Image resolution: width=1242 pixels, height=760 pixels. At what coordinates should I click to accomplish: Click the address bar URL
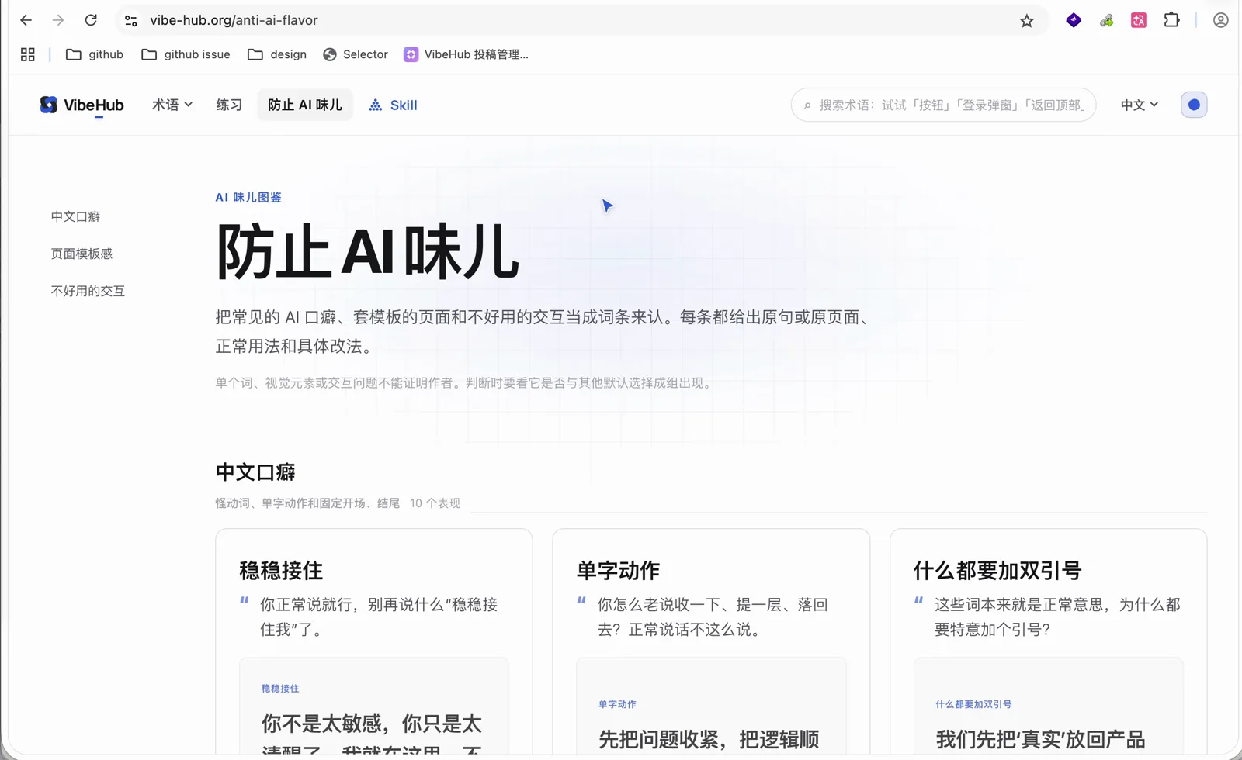click(x=234, y=20)
